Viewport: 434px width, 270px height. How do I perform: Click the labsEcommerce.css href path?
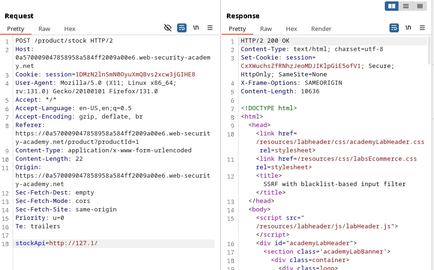pos(357,159)
